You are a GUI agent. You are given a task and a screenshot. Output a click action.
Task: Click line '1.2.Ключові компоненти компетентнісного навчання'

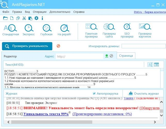tap(59, 81)
